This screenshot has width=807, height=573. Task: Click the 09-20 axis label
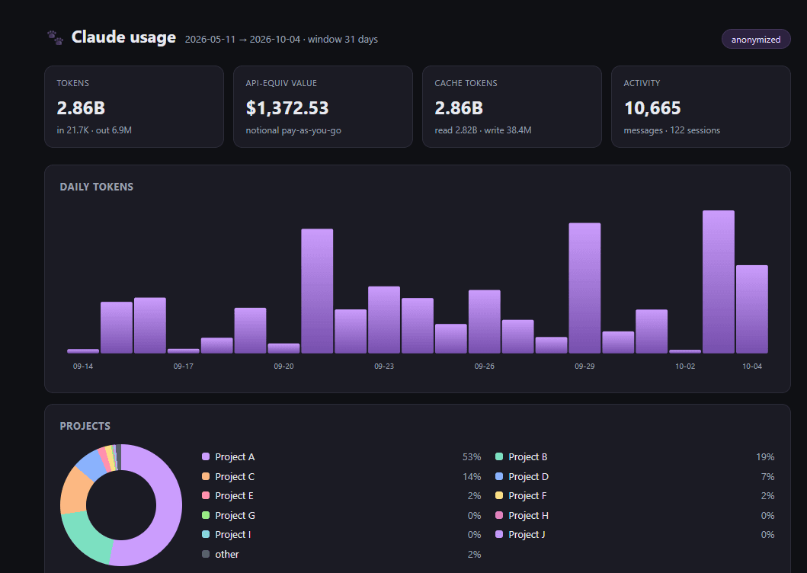[x=283, y=366]
